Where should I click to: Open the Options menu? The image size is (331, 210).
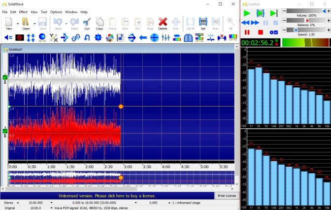coord(56,12)
